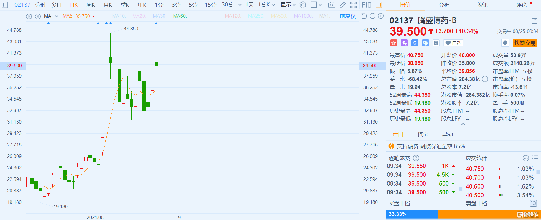This screenshot has width=541, height=220.
Task: Click the purple lightning level-2 icon
Action: click(x=404, y=43)
